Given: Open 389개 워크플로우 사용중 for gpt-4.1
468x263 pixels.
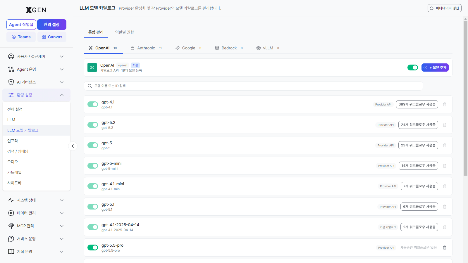Looking at the screenshot, I should 417,104.
